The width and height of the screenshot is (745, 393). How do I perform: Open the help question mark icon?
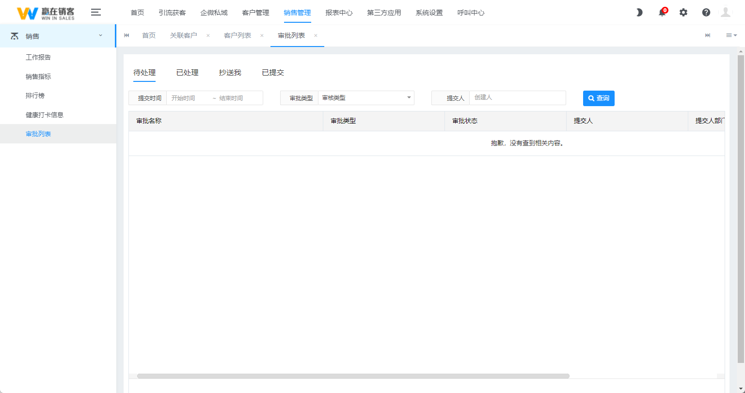pyautogui.click(x=706, y=13)
